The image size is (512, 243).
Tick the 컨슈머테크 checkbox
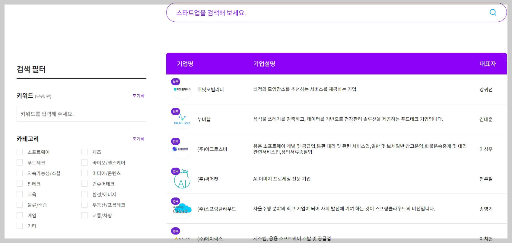pos(84,184)
